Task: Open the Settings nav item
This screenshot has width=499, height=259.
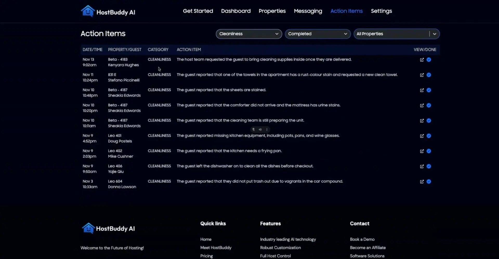Action: click(381, 11)
